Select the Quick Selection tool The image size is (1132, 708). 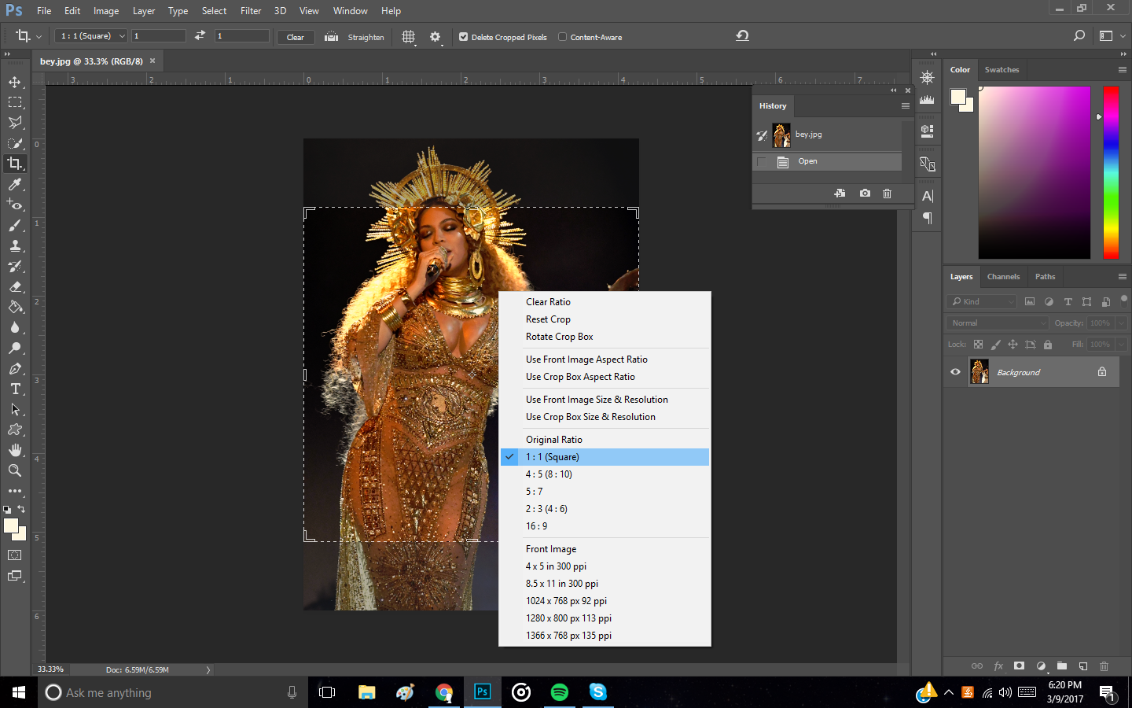(x=15, y=143)
